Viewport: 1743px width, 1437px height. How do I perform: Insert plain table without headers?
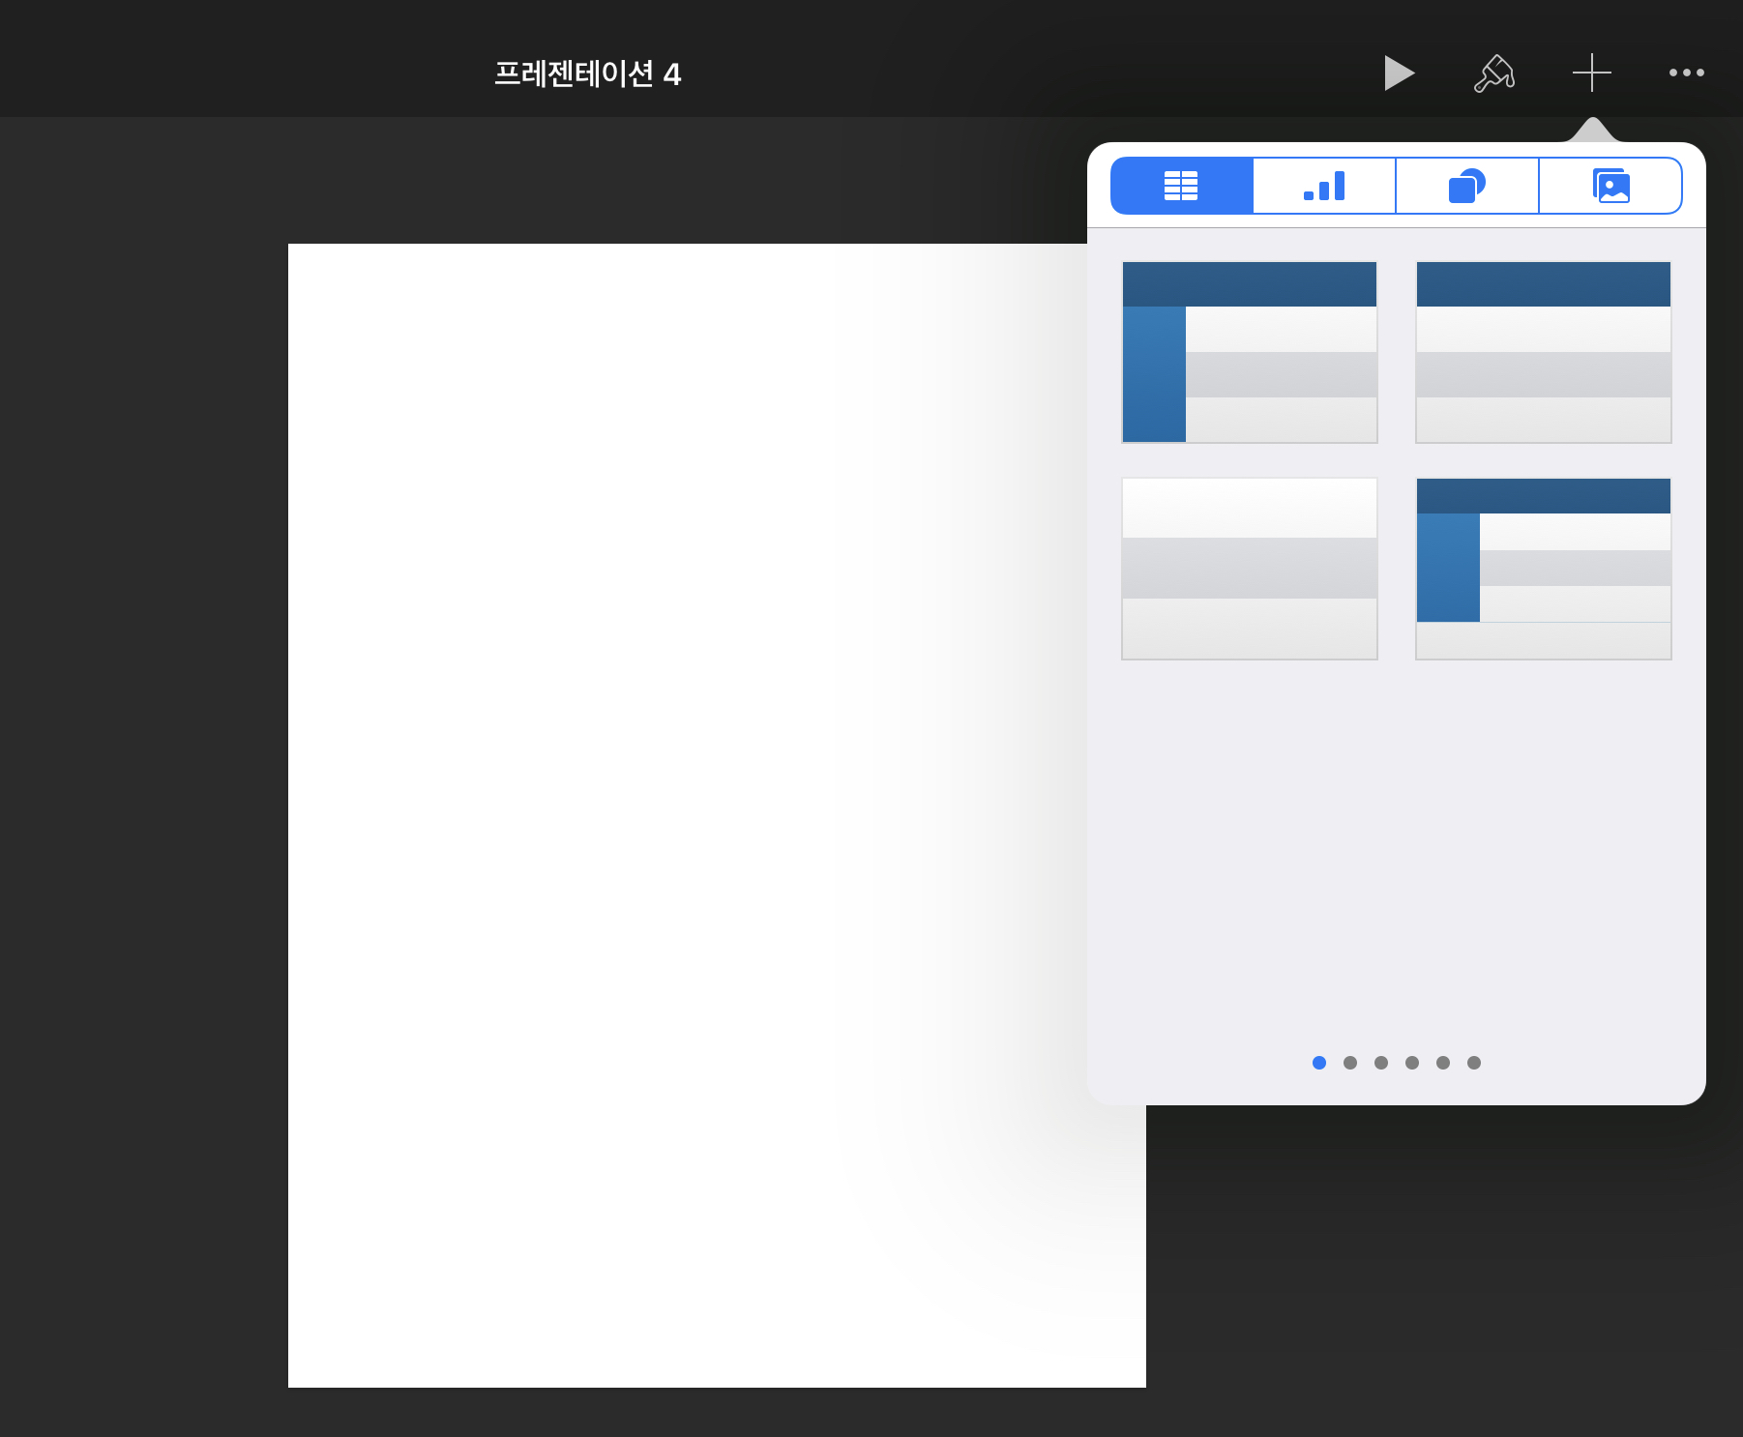[1250, 569]
